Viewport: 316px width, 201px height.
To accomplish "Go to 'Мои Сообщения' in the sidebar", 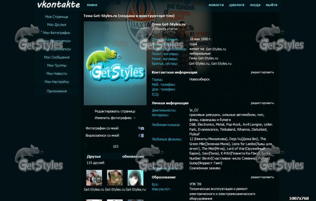I will click(x=56, y=57).
